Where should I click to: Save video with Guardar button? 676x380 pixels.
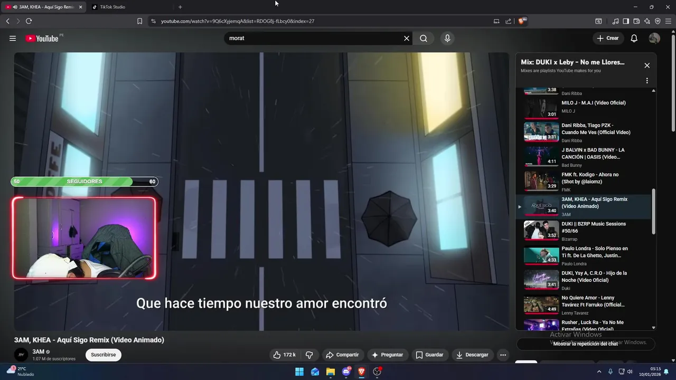(x=429, y=355)
